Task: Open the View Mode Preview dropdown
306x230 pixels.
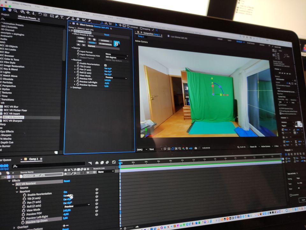Action: (x=116, y=78)
